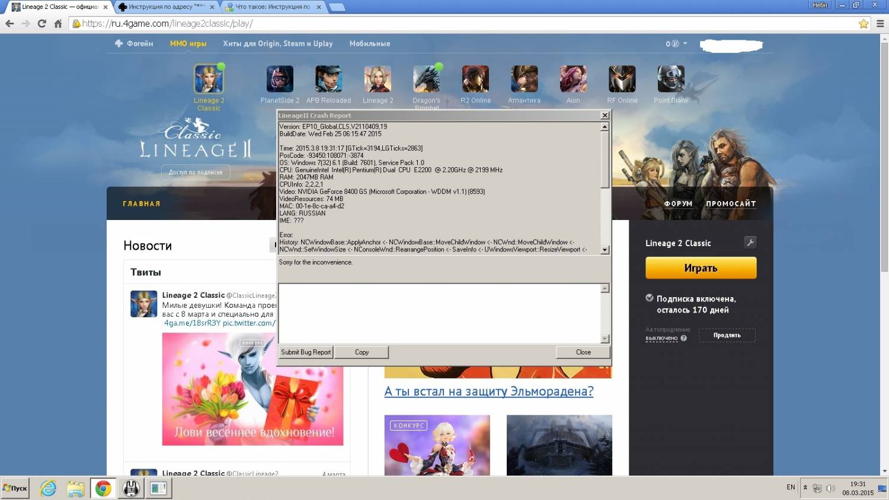Viewport: 889px width, 500px height.
Task: Click into the crash report comment text box
Action: coord(440,314)
